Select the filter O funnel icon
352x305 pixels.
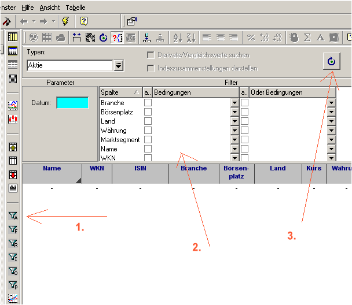[x=13, y=271]
